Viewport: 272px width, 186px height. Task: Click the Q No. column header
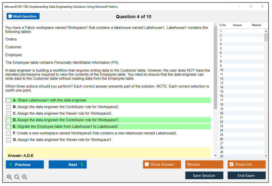click(x=223, y=25)
